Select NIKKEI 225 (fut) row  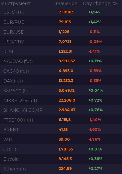pyautogui.click(x=61, y=100)
